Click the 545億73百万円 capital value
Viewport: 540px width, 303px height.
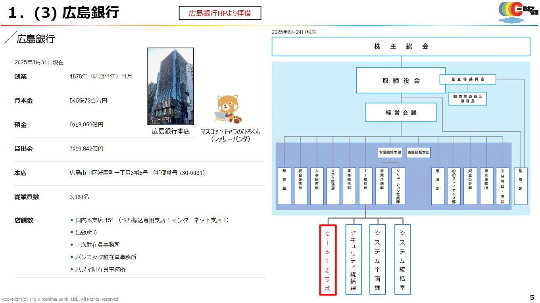coord(88,101)
